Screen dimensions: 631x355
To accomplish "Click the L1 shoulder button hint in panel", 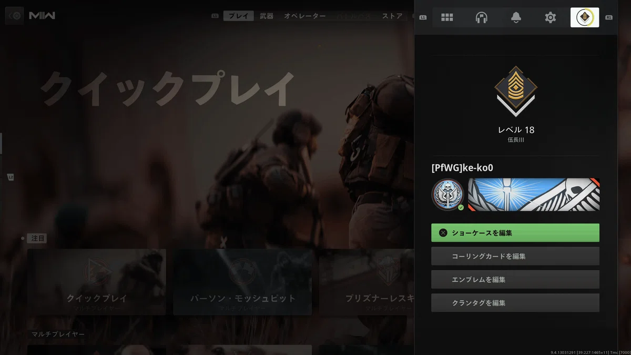I will [x=423, y=17].
